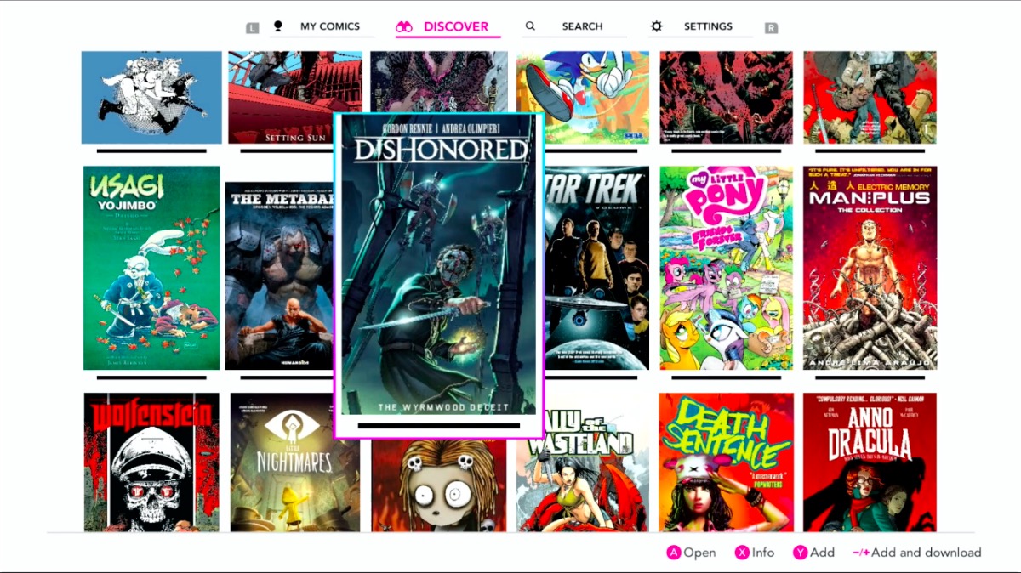Select the top-row cover right of Sonic
1021x573 pixels.
tap(726, 98)
